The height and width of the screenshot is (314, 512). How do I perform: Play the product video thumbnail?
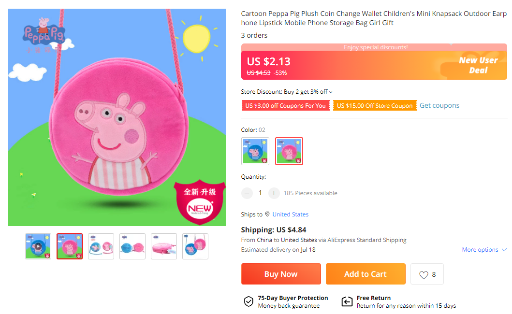coord(38,246)
